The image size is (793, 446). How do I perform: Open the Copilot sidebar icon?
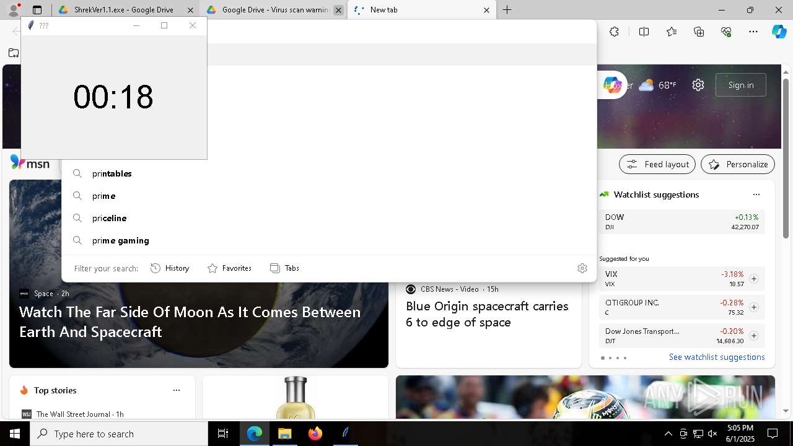[x=779, y=32]
